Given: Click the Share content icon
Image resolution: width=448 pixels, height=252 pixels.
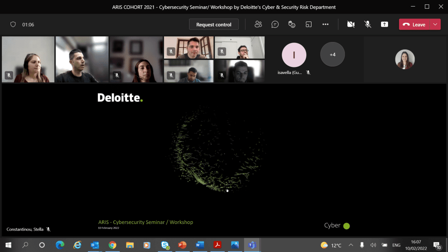Looking at the screenshot, I should click(385, 24).
